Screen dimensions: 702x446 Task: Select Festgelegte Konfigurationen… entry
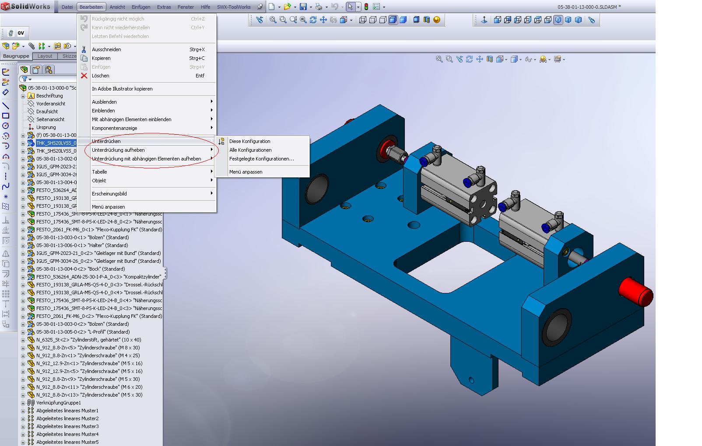(x=262, y=159)
